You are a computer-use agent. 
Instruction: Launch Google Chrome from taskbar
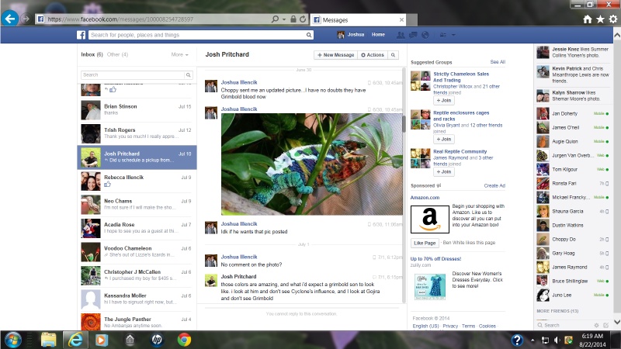click(184, 340)
